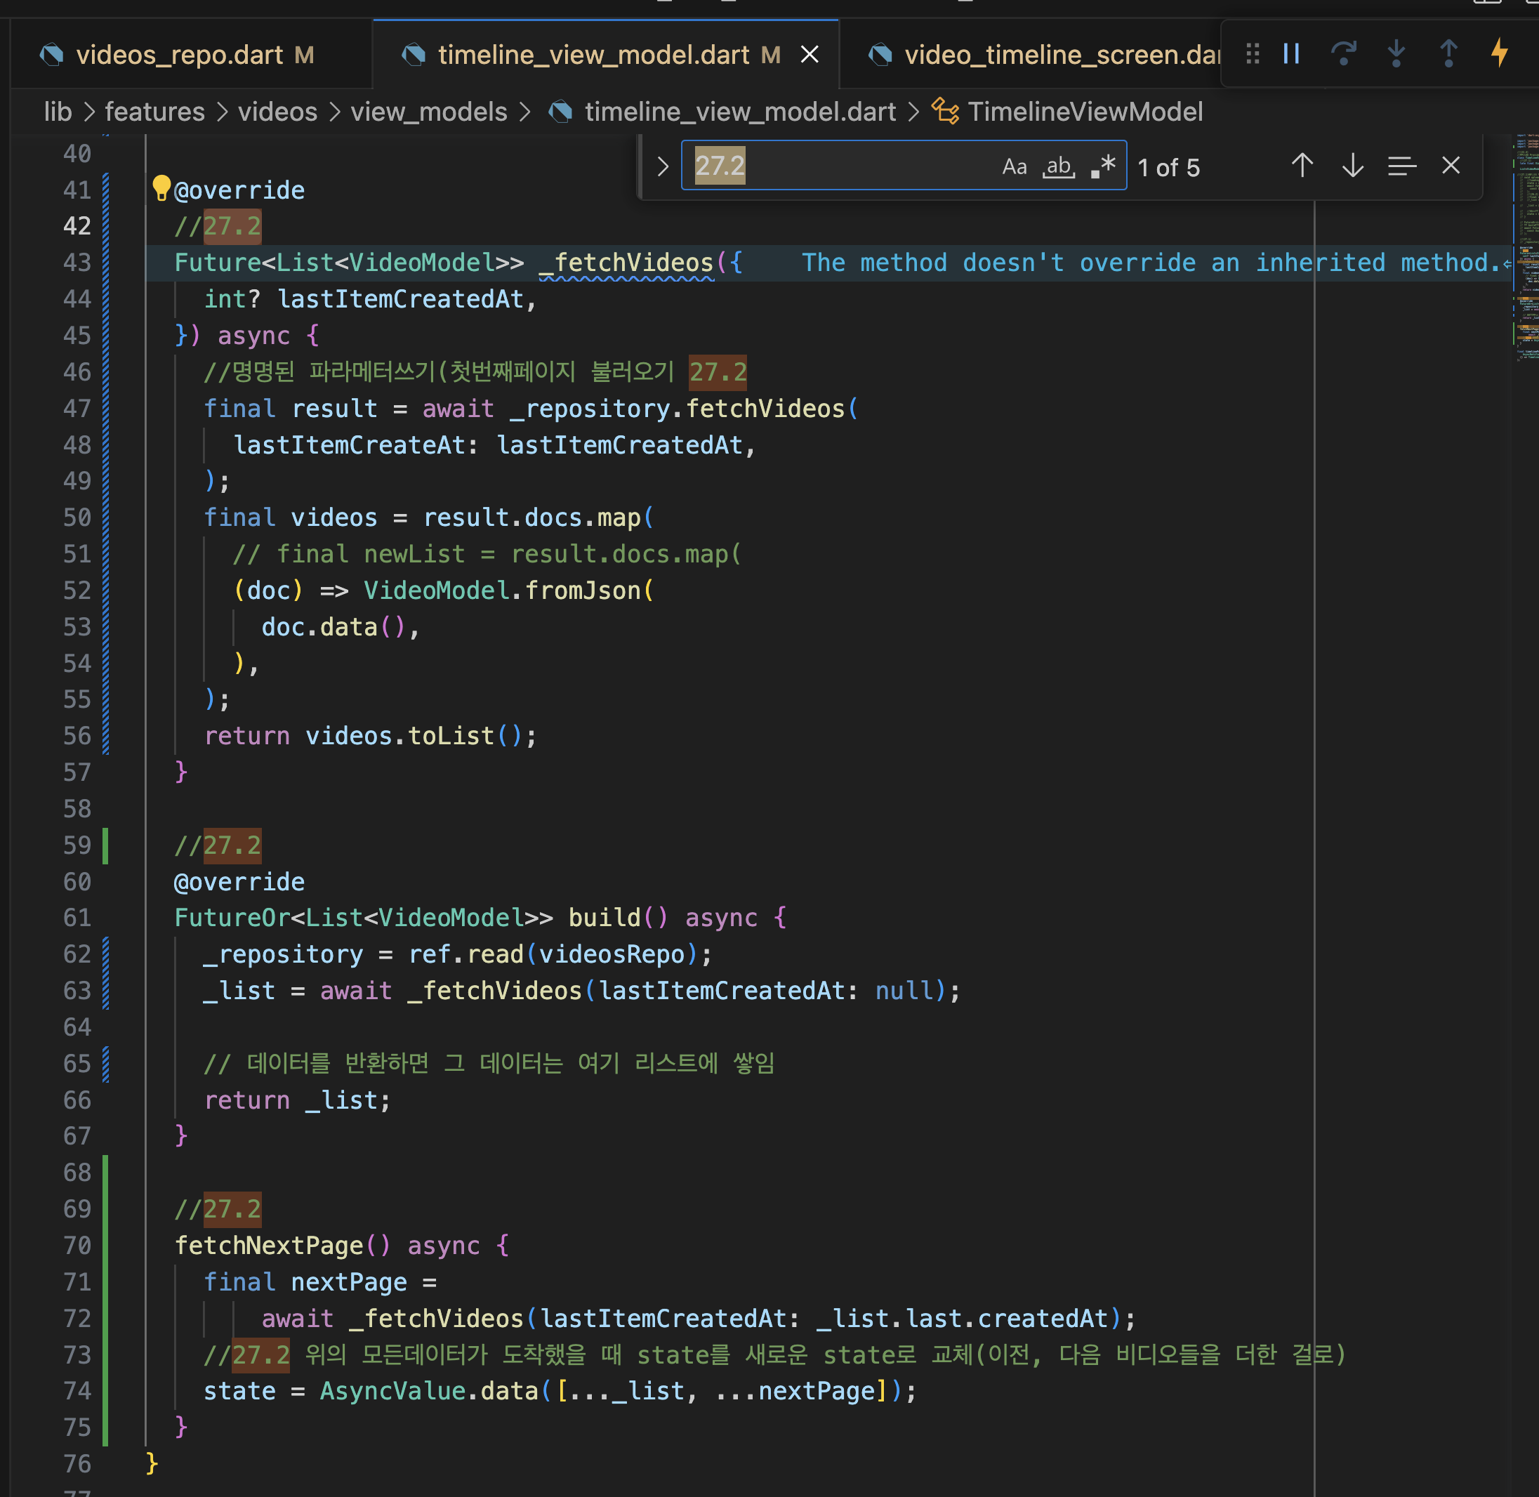
Task: Click debug Step Into arrow
Action: pos(1396,53)
